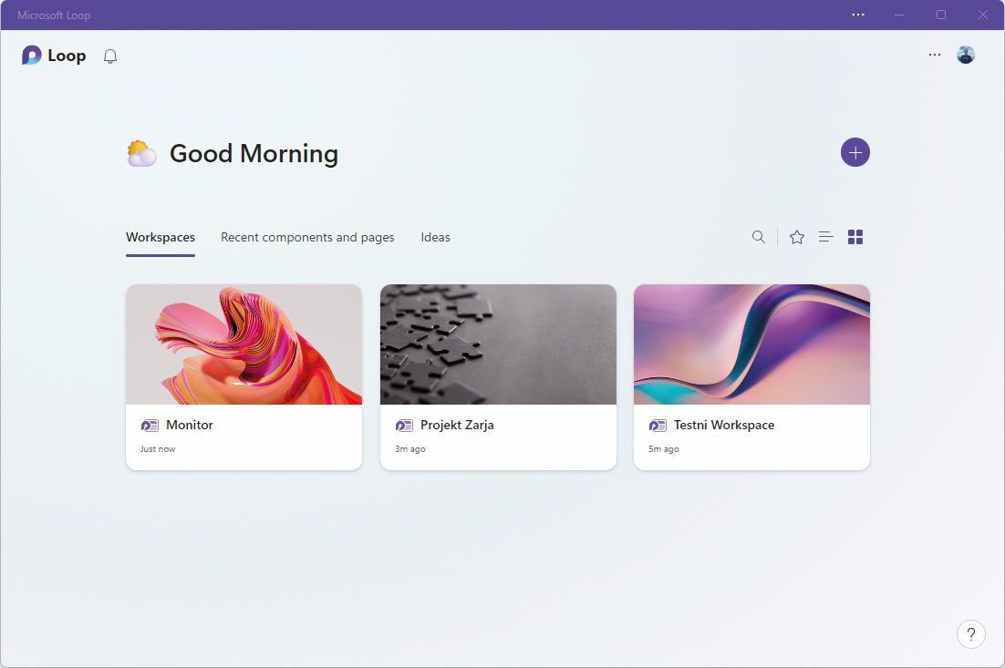Open the Loop header more options menu
The image size is (1005, 668).
935,55
